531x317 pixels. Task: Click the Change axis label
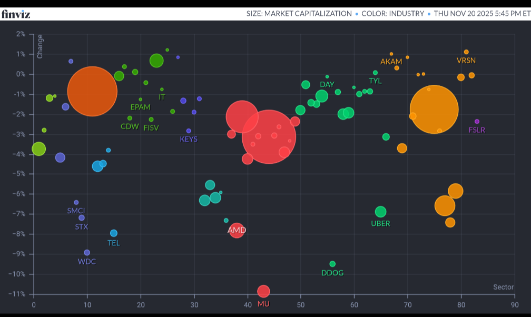40,46
